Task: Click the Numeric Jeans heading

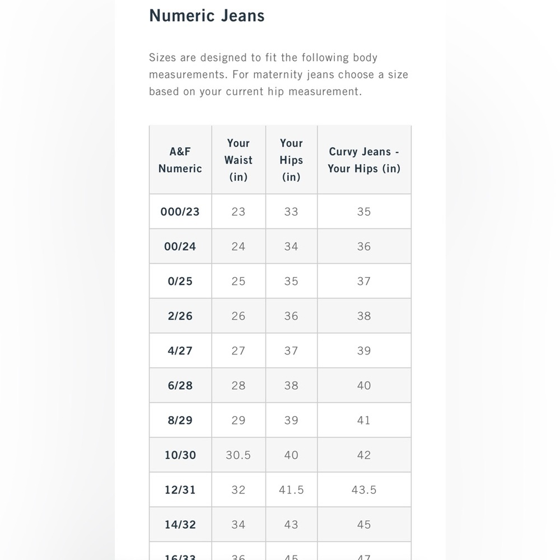Action: pyautogui.click(x=207, y=16)
